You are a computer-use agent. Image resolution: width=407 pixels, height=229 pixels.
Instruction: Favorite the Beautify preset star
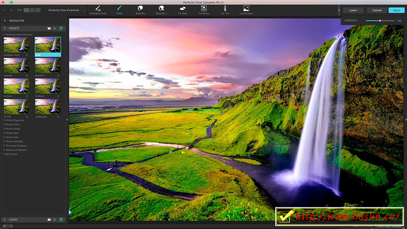click(x=27, y=76)
